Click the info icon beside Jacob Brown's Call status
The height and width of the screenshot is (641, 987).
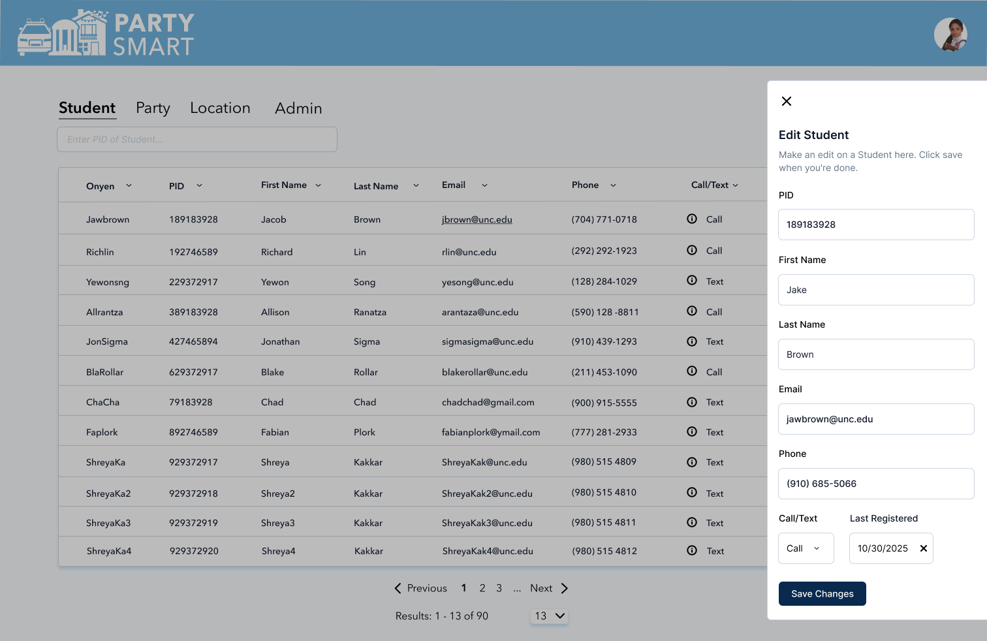[x=692, y=219]
